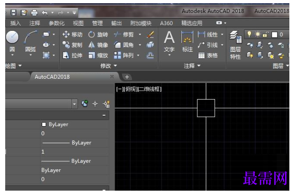
Task: Open the 修剪 dropdown arrow
Action: pyautogui.click(x=140, y=35)
